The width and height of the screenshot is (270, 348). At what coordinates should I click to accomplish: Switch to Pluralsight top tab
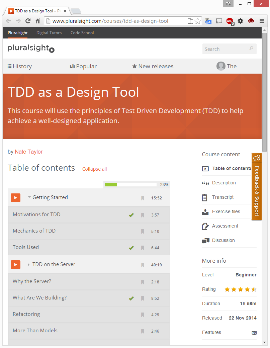point(17,33)
